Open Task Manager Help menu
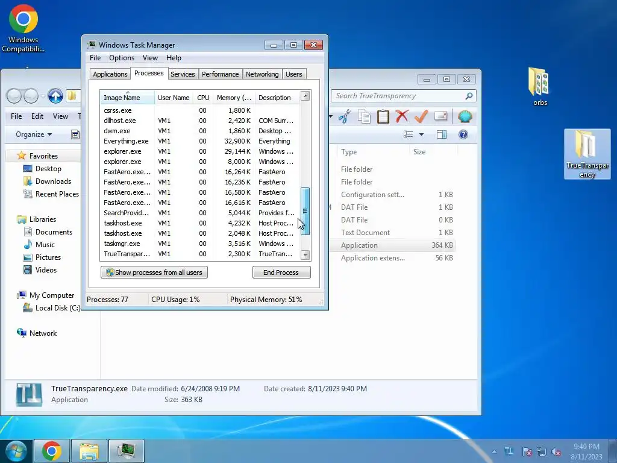The width and height of the screenshot is (617, 463). pos(174,58)
